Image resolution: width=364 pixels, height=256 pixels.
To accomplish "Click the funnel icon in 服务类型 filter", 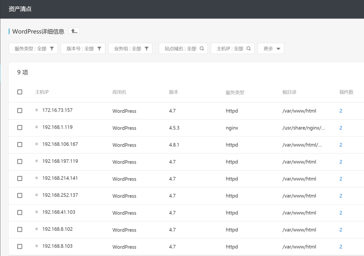I will point(52,49).
